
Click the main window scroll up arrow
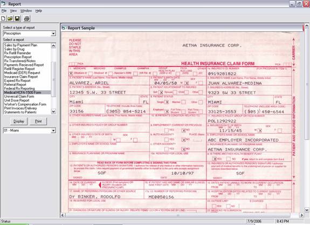(307, 26)
